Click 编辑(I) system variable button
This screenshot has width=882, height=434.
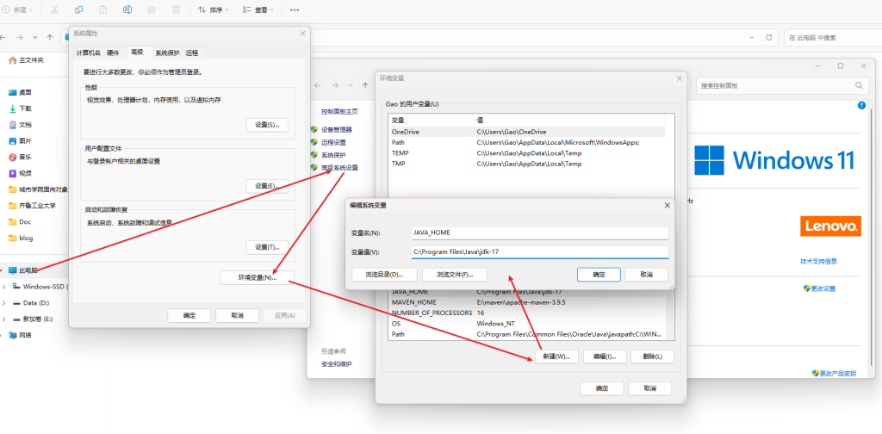pos(605,356)
